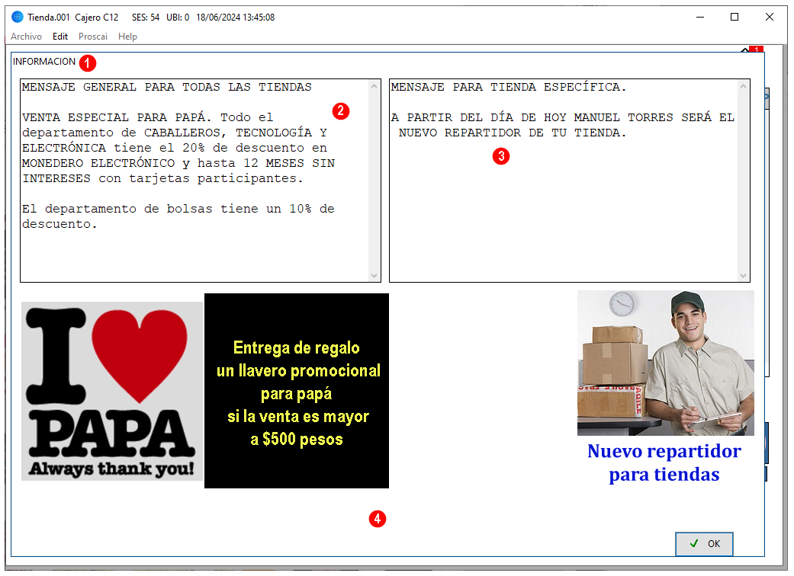Open the Help menu

point(127,37)
